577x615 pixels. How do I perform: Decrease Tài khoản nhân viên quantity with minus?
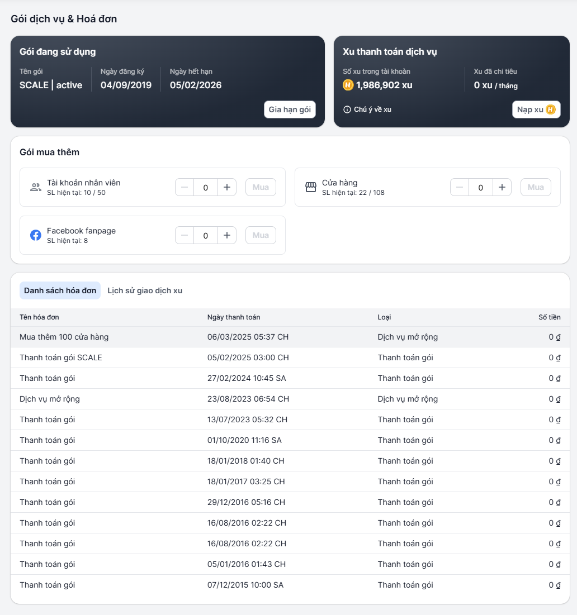185,188
